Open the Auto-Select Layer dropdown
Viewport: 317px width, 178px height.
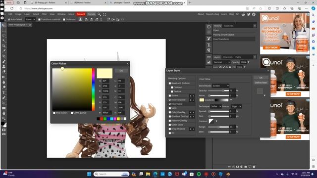tap(30, 19)
